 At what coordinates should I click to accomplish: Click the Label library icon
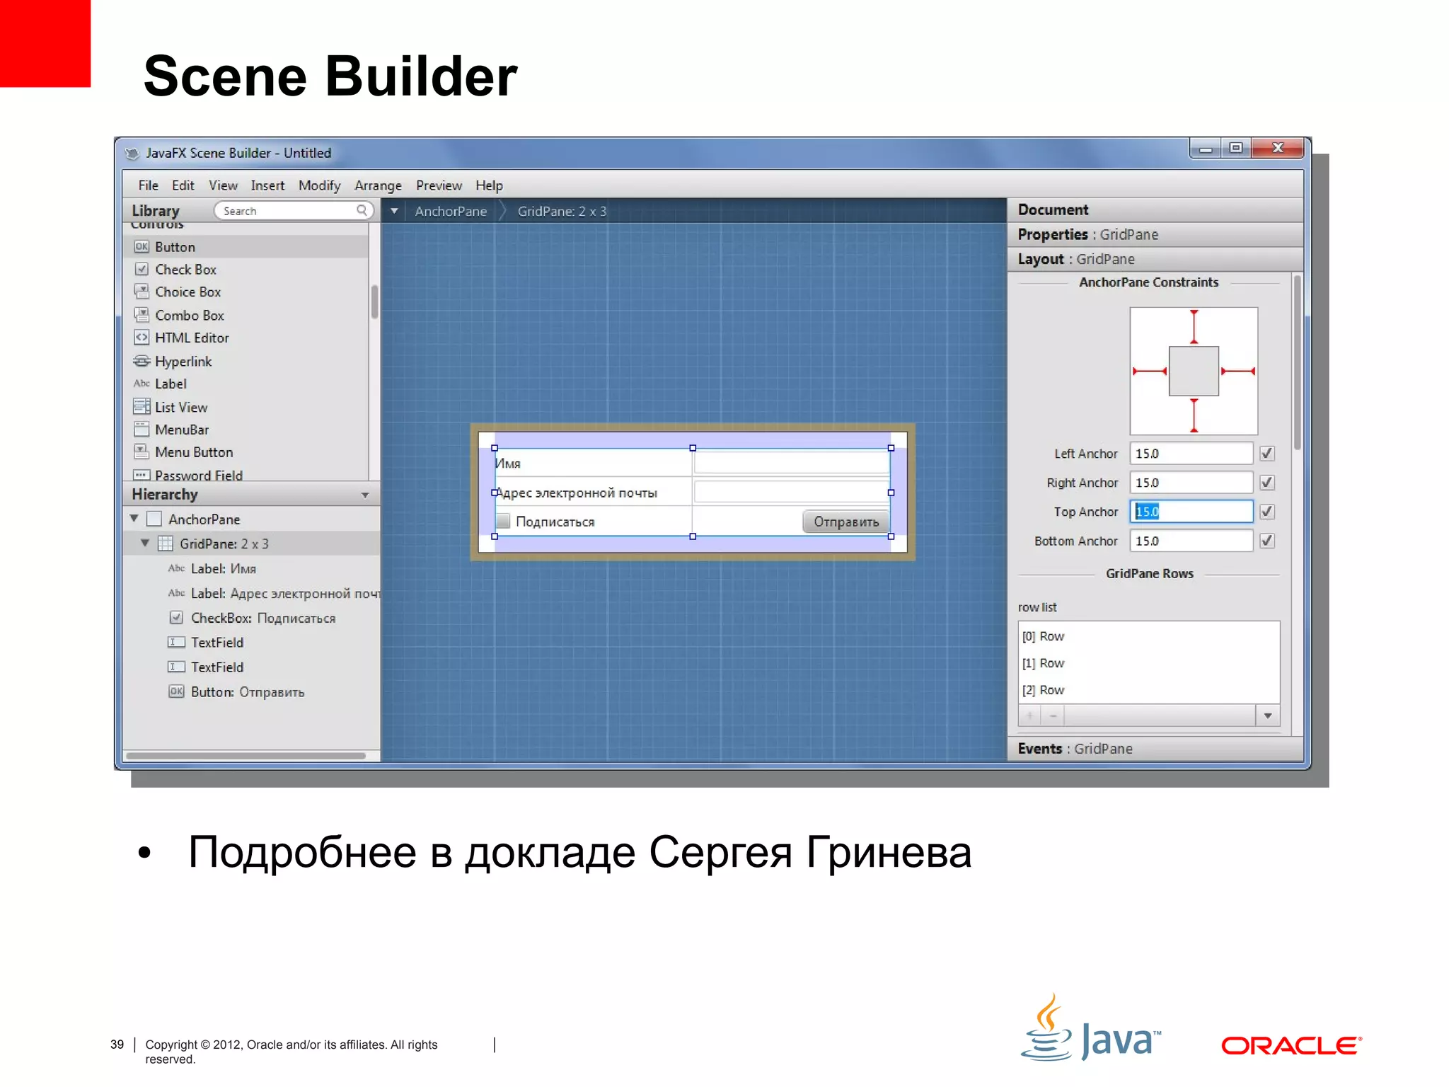pyautogui.click(x=142, y=384)
